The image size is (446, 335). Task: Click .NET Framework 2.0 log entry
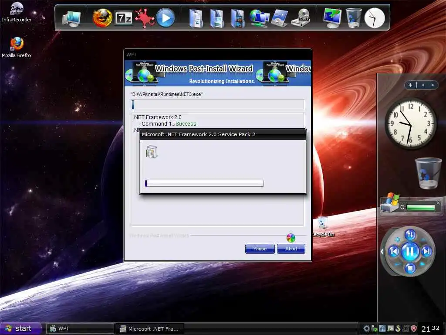(x=157, y=117)
